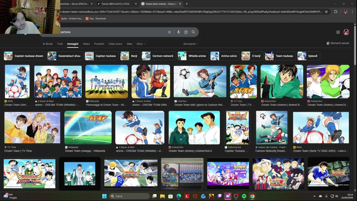Select the Whistle anime suggestion chip

193,56
